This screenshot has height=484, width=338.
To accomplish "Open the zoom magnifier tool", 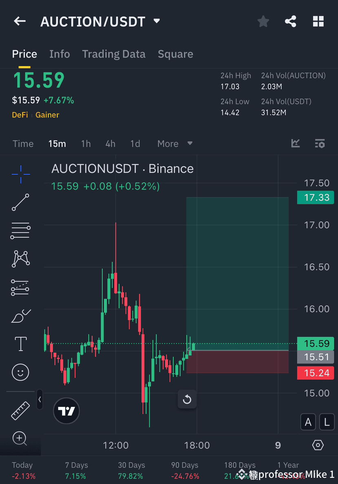I will (x=20, y=438).
